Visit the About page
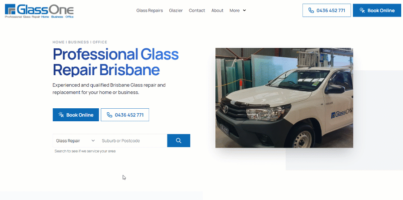Viewport: 403px width, 200px height. click(217, 11)
